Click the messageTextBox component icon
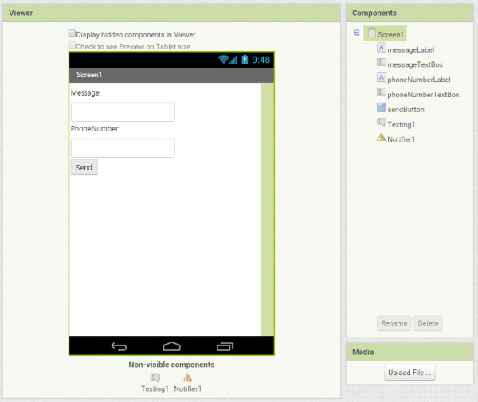Viewport: 478px width, 402px height. point(381,62)
